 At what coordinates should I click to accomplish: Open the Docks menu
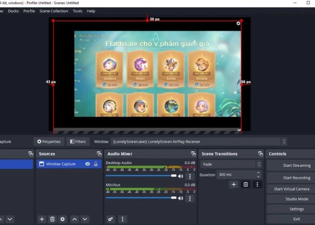pos(13,11)
